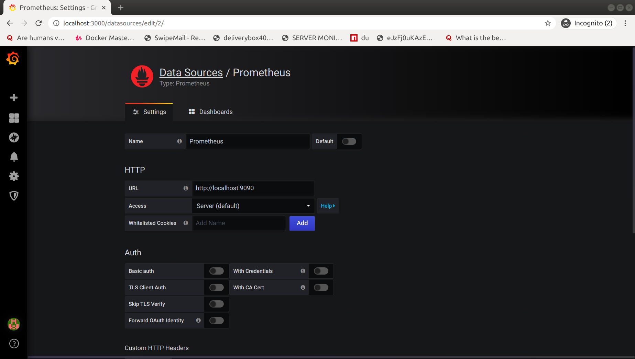Focus the Name input containing Prometheus

[248, 141]
